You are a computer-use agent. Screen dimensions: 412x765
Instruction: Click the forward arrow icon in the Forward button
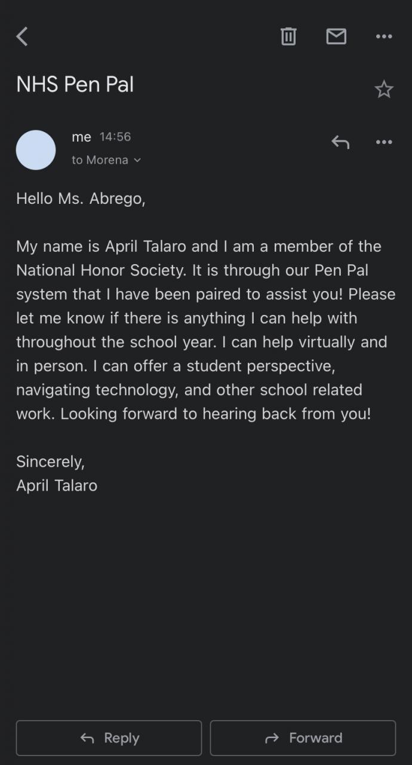pyautogui.click(x=272, y=739)
